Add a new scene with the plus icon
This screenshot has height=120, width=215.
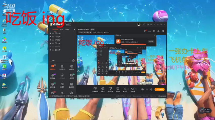tap(74, 29)
